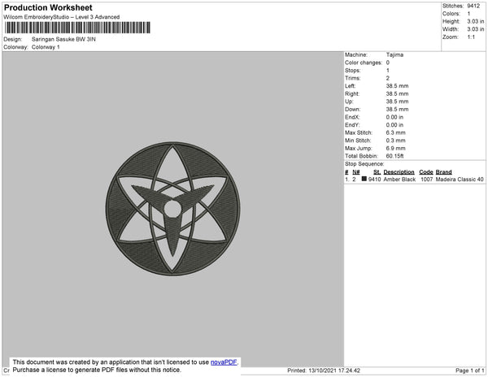The image size is (488, 377).
Task: Select the Down value '38.5 mm'
Action: tap(397, 109)
